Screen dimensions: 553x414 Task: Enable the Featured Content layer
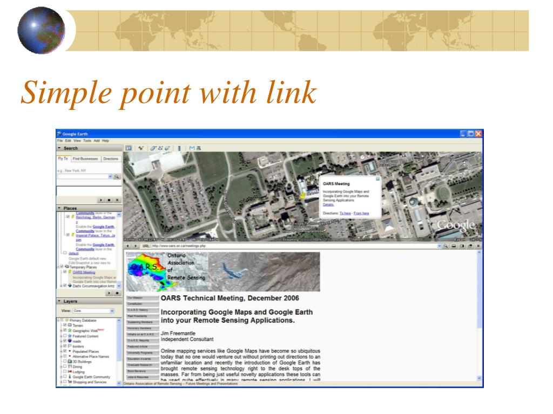tap(65, 335)
